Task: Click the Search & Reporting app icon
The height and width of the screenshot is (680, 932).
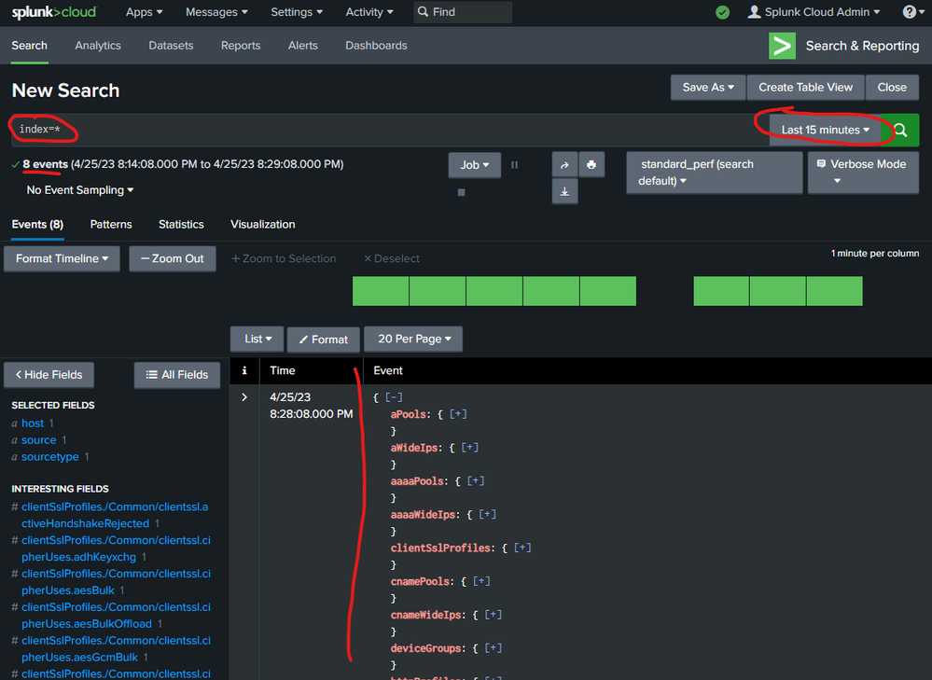Action: coord(782,46)
